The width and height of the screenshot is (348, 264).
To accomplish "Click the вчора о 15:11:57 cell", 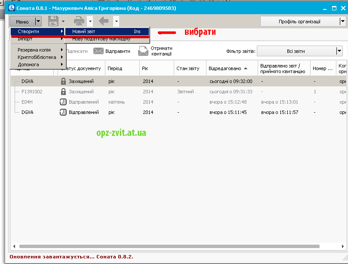I will pos(280,112).
